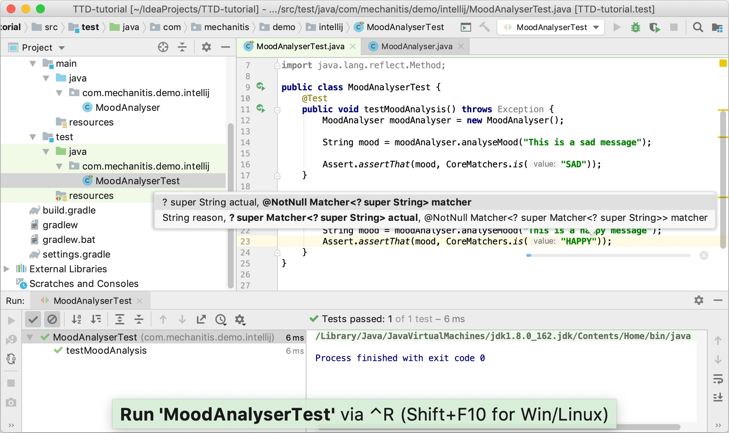
Task: Open debug mode via the bug icon
Action: [x=635, y=27]
